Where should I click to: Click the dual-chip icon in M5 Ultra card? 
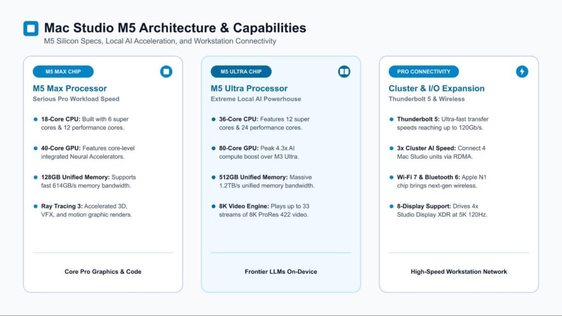coord(344,72)
